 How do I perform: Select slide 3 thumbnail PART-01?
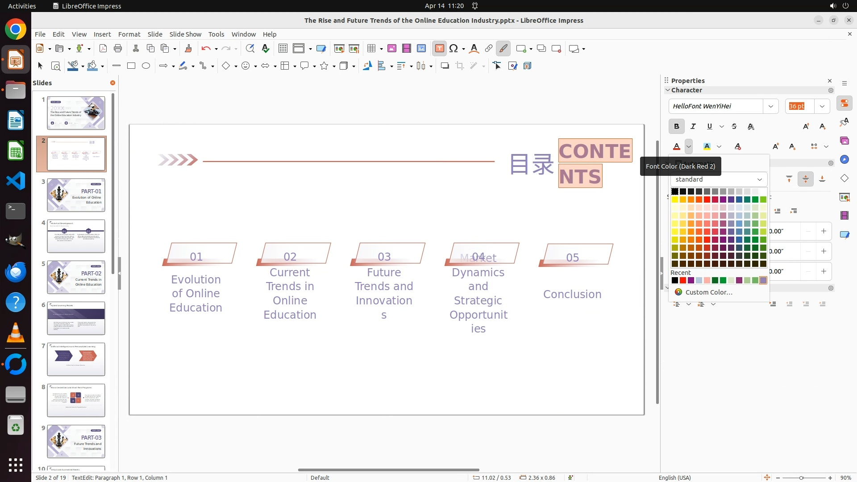point(76,195)
